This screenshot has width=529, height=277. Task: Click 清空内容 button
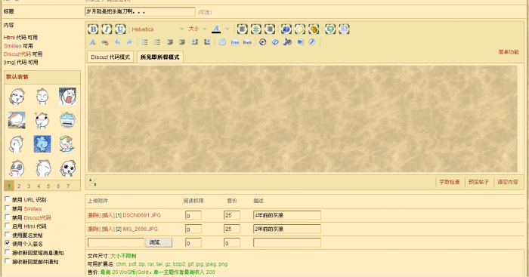point(508,182)
